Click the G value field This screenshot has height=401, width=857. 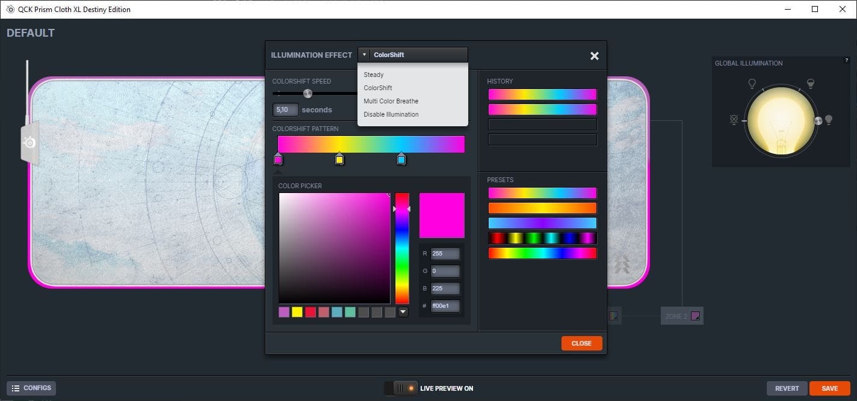tap(445, 271)
